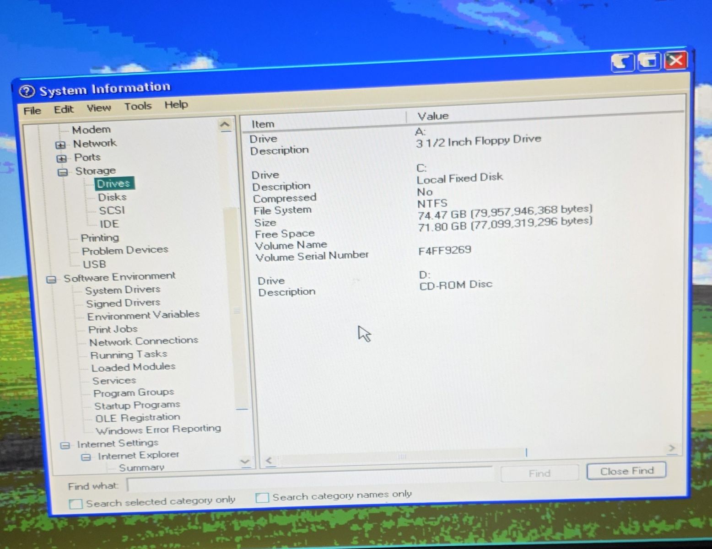Click the Close Find button
The width and height of the screenshot is (712, 549).
626,471
